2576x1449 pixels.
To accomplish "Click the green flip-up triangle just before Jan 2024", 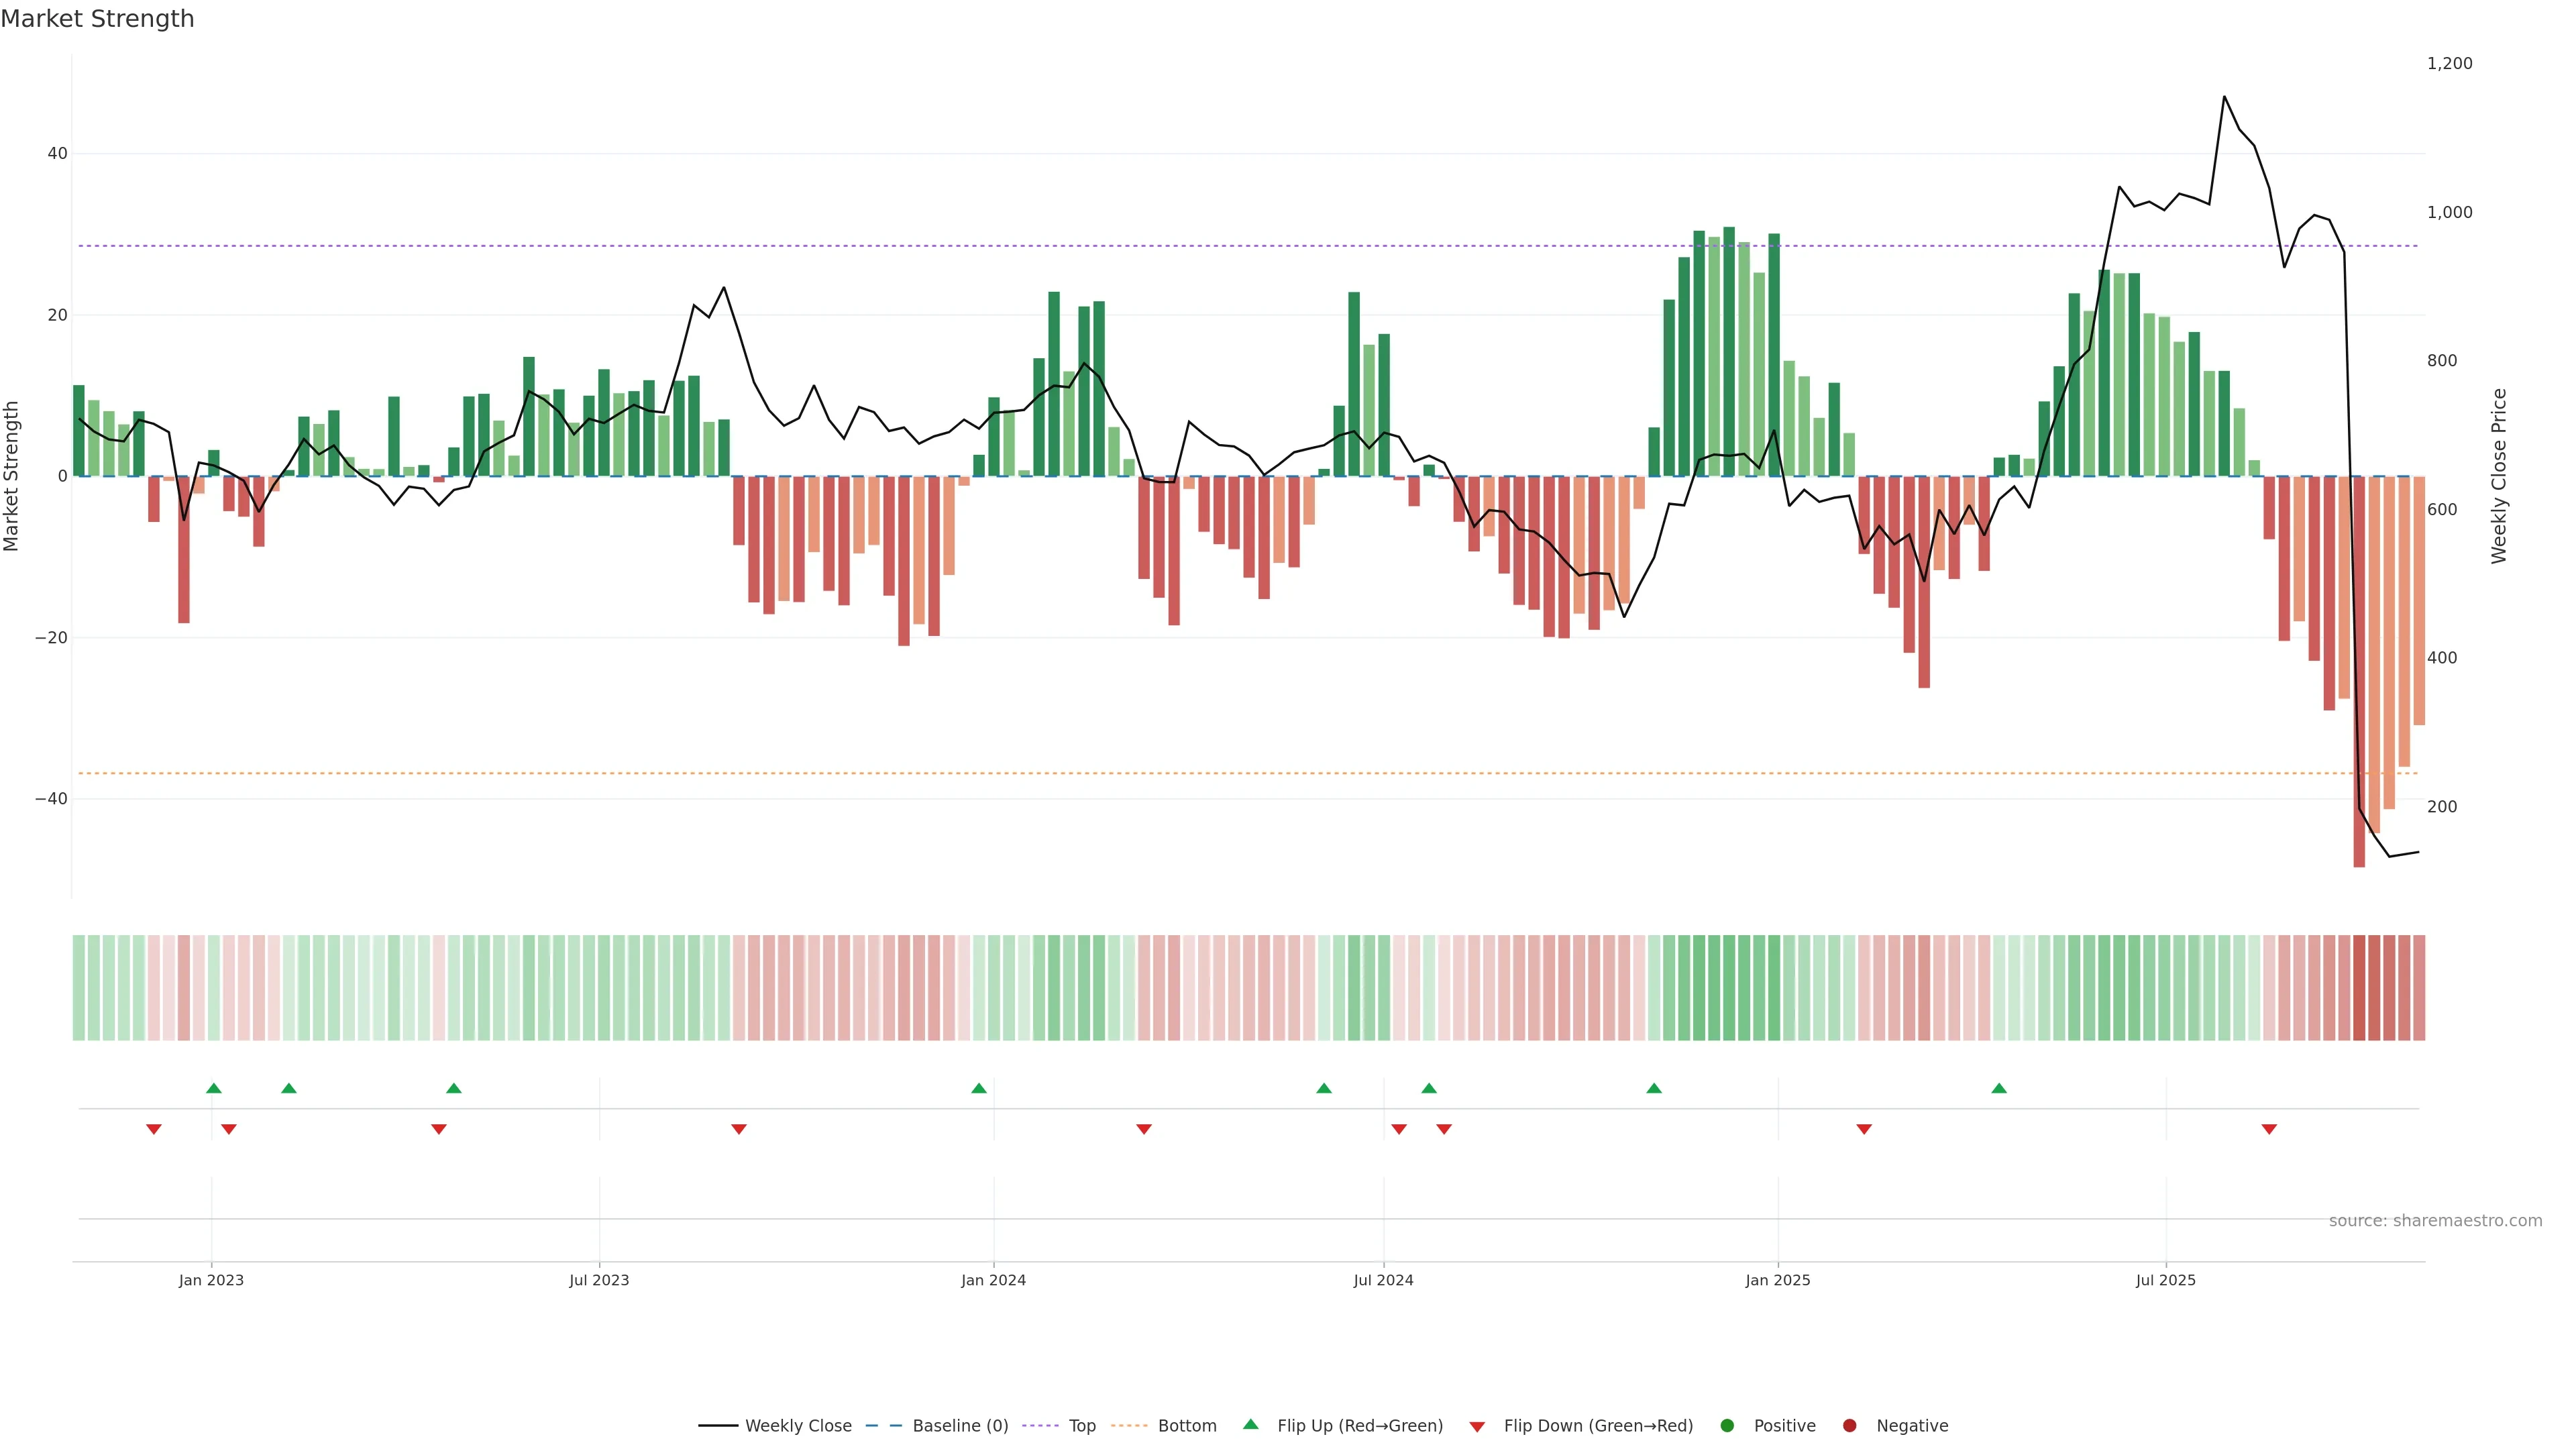I will pyautogui.click(x=979, y=1088).
